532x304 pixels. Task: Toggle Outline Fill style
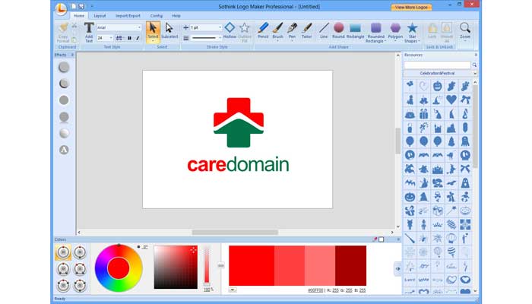pos(244,30)
